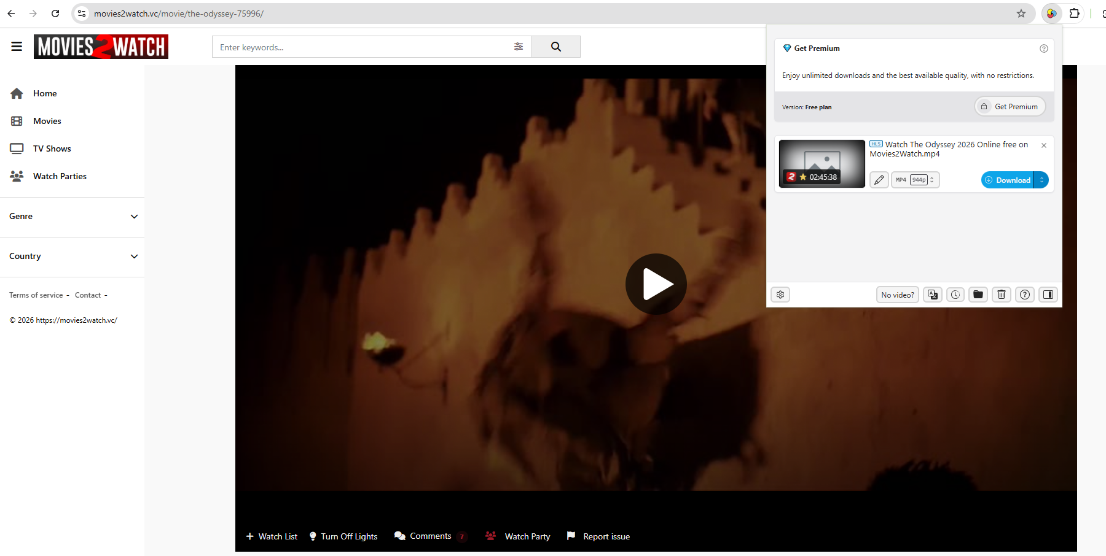Open extension settings gear
The image size is (1106, 556).
780,295
